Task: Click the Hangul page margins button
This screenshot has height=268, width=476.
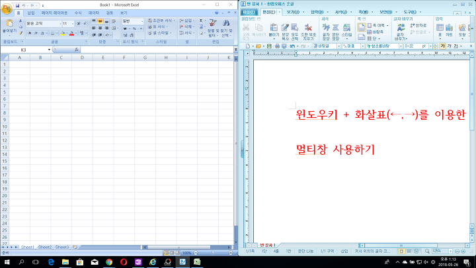Action: (378, 26)
